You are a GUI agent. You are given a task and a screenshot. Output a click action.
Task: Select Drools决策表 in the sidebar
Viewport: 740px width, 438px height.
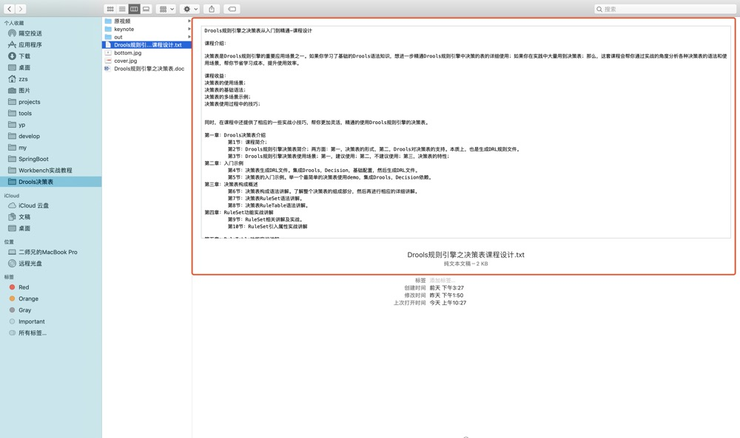pyautogui.click(x=50, y=181)
